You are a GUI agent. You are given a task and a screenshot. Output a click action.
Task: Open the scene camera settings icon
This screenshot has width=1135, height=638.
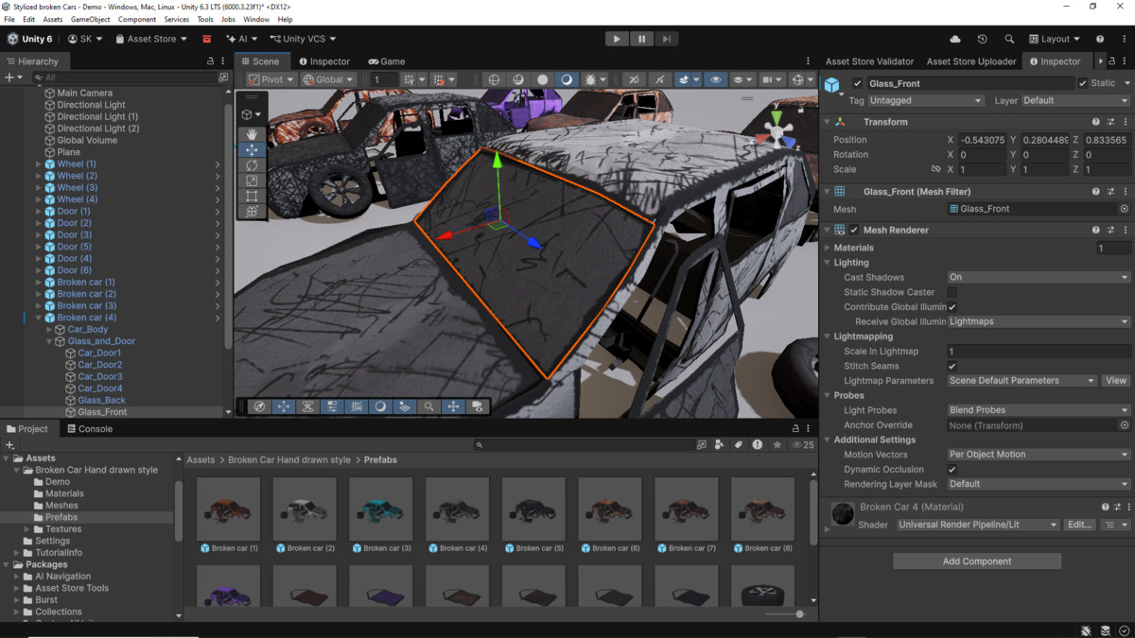768,79
